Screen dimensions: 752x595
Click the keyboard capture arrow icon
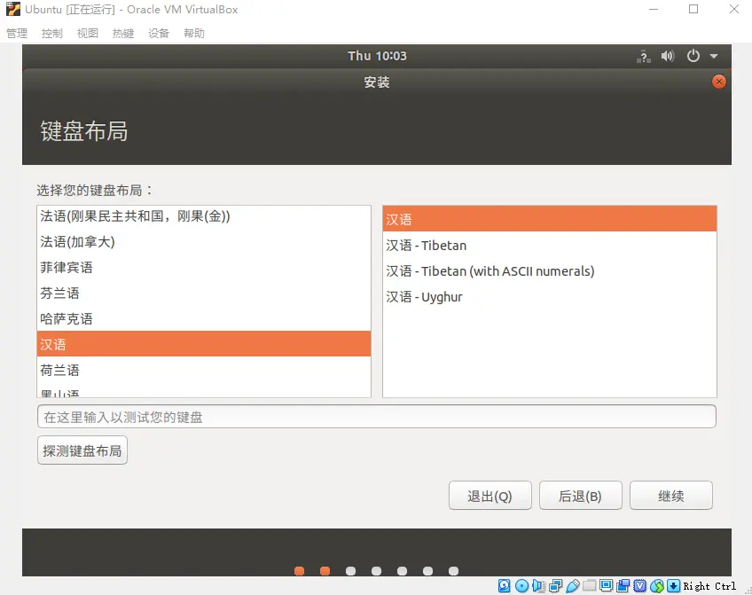673,585
